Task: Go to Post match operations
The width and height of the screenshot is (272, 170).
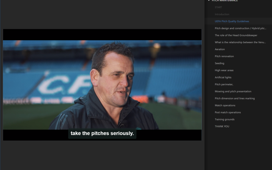Action: pyautogui.click(x=228, y=113)
